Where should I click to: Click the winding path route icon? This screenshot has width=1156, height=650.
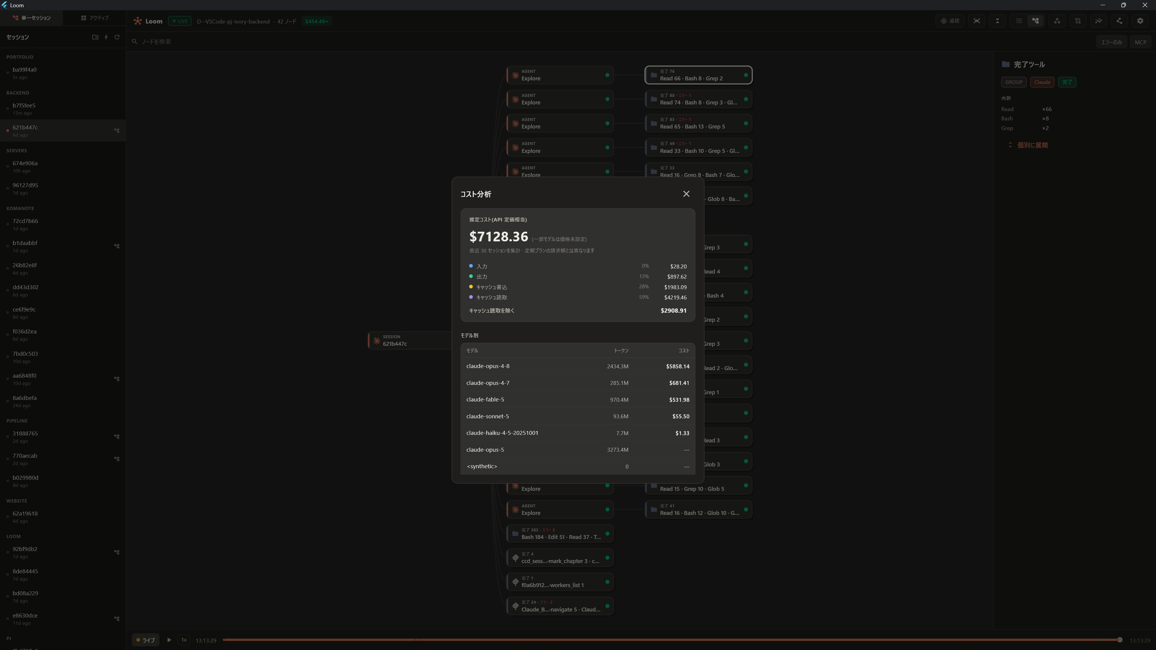1078,21
